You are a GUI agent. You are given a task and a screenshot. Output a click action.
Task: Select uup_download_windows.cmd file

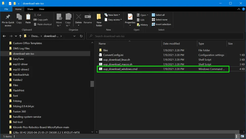click(x=120, y=69)
